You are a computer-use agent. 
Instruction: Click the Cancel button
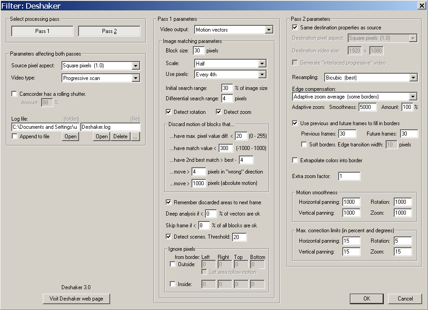pos(405,299)
